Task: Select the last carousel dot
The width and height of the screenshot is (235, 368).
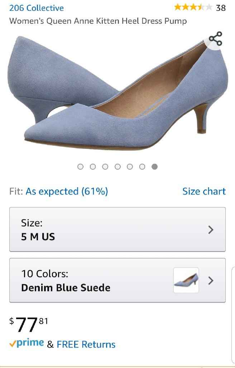Action: (x=154, y=166)
